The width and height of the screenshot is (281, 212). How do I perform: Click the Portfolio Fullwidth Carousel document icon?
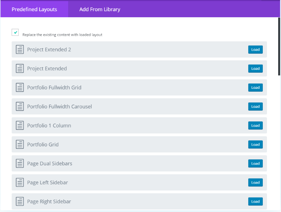coord(20,106)
